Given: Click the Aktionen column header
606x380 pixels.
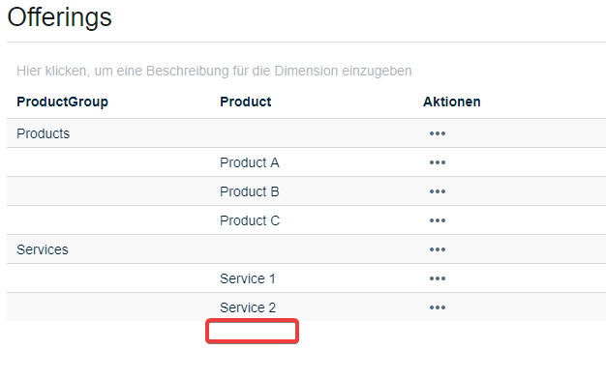Looking at the screenshot, I should pyautogui.click(x=452, y=102).
